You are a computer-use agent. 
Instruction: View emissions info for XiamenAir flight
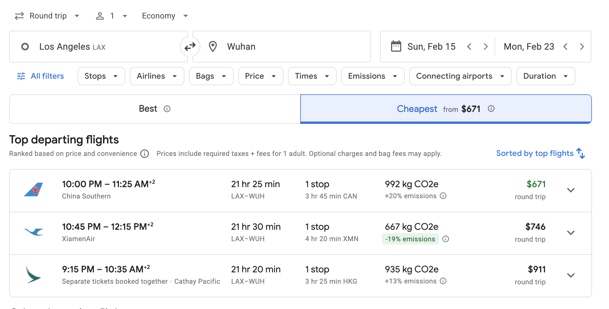click(446, 239)
